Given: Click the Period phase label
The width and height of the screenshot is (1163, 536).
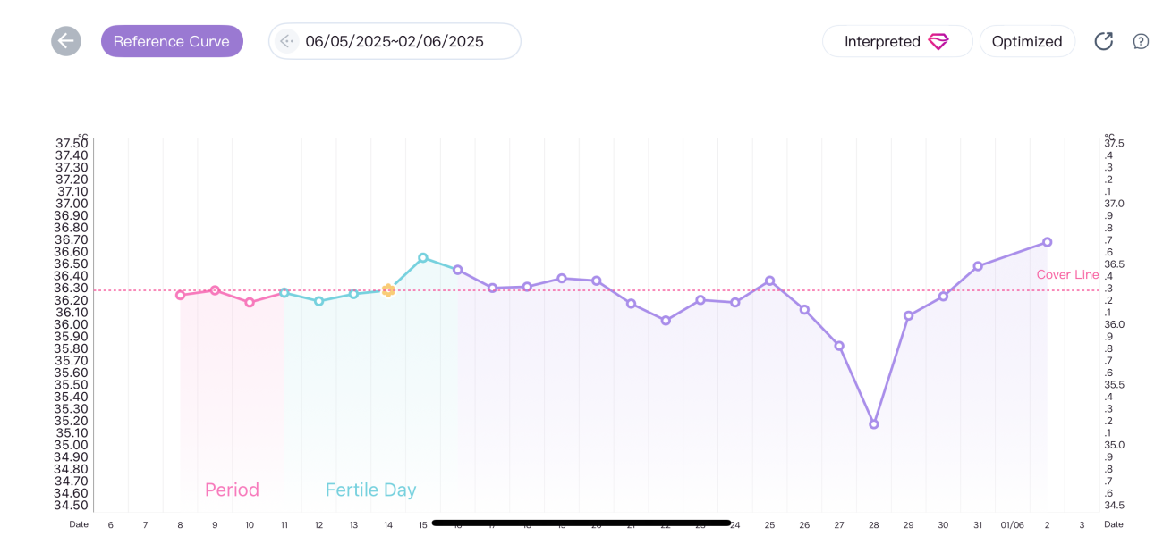Looking at the screenshot, I should (232, 490).
